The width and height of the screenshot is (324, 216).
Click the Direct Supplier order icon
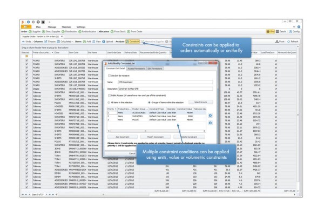pos(43,32)
